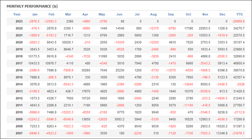
Task: Click the Feb column header
Action: tap(52, 14)
